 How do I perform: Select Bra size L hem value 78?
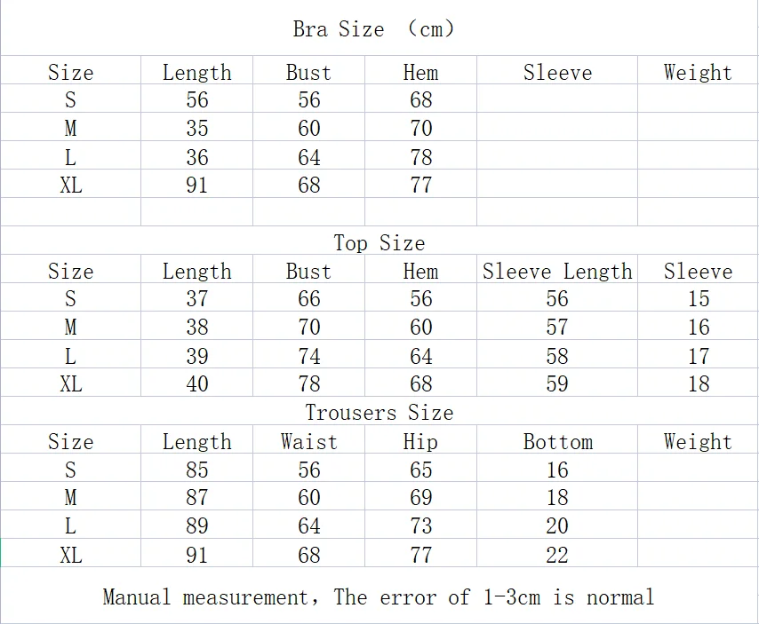click(x=420, y=157)
